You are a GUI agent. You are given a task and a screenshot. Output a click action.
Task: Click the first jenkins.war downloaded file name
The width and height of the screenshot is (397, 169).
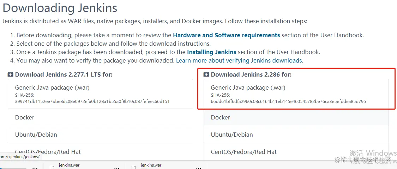[69, 165]
